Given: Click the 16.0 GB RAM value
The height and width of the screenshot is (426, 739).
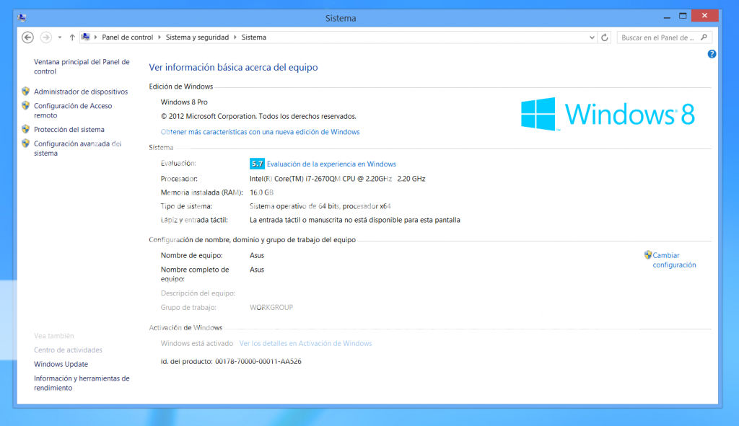Looking at the screenshot, I should point(261,192).
